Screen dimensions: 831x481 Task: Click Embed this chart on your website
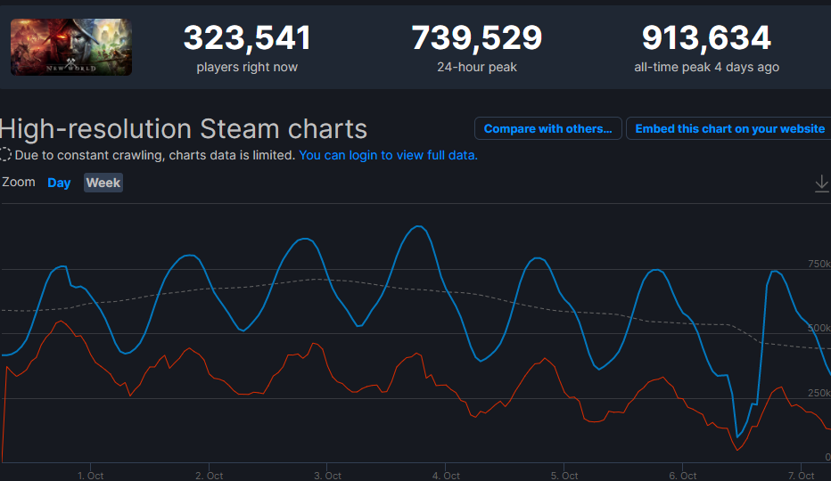point(729,129)
